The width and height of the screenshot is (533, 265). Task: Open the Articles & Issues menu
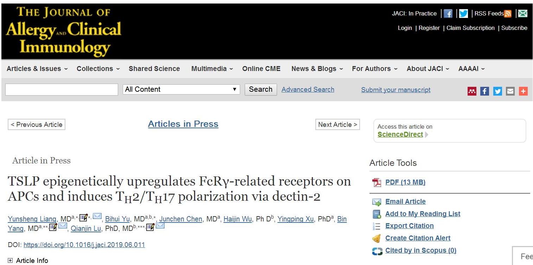click(37, 69)
